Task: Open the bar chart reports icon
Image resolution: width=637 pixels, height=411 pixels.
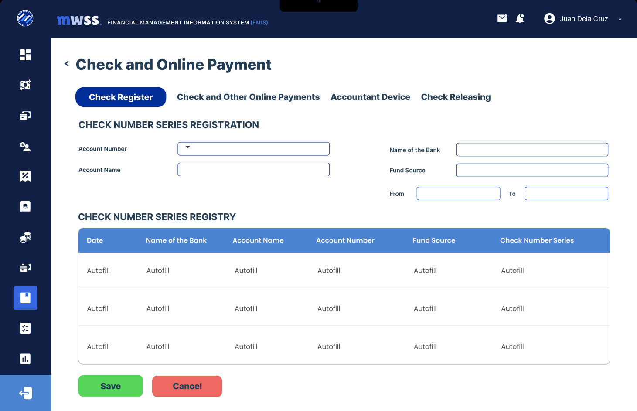Action: [25, 359]
